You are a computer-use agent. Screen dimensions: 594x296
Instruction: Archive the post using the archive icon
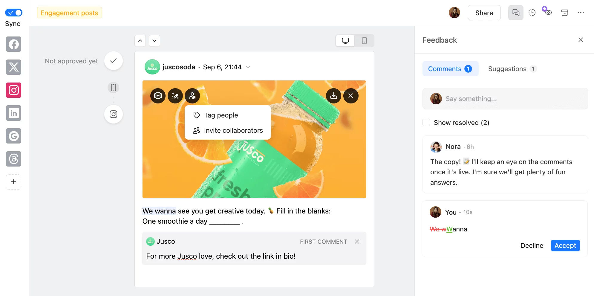tap(565, 13)
